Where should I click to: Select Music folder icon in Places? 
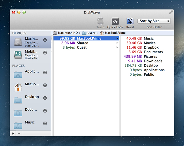tap(18, 125)
